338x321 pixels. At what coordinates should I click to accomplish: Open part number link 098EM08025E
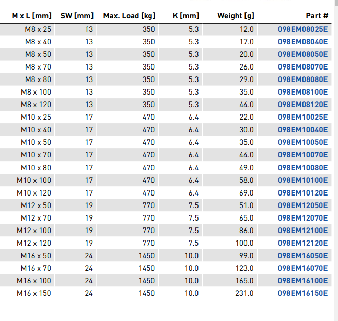click(x=302, y=29)
